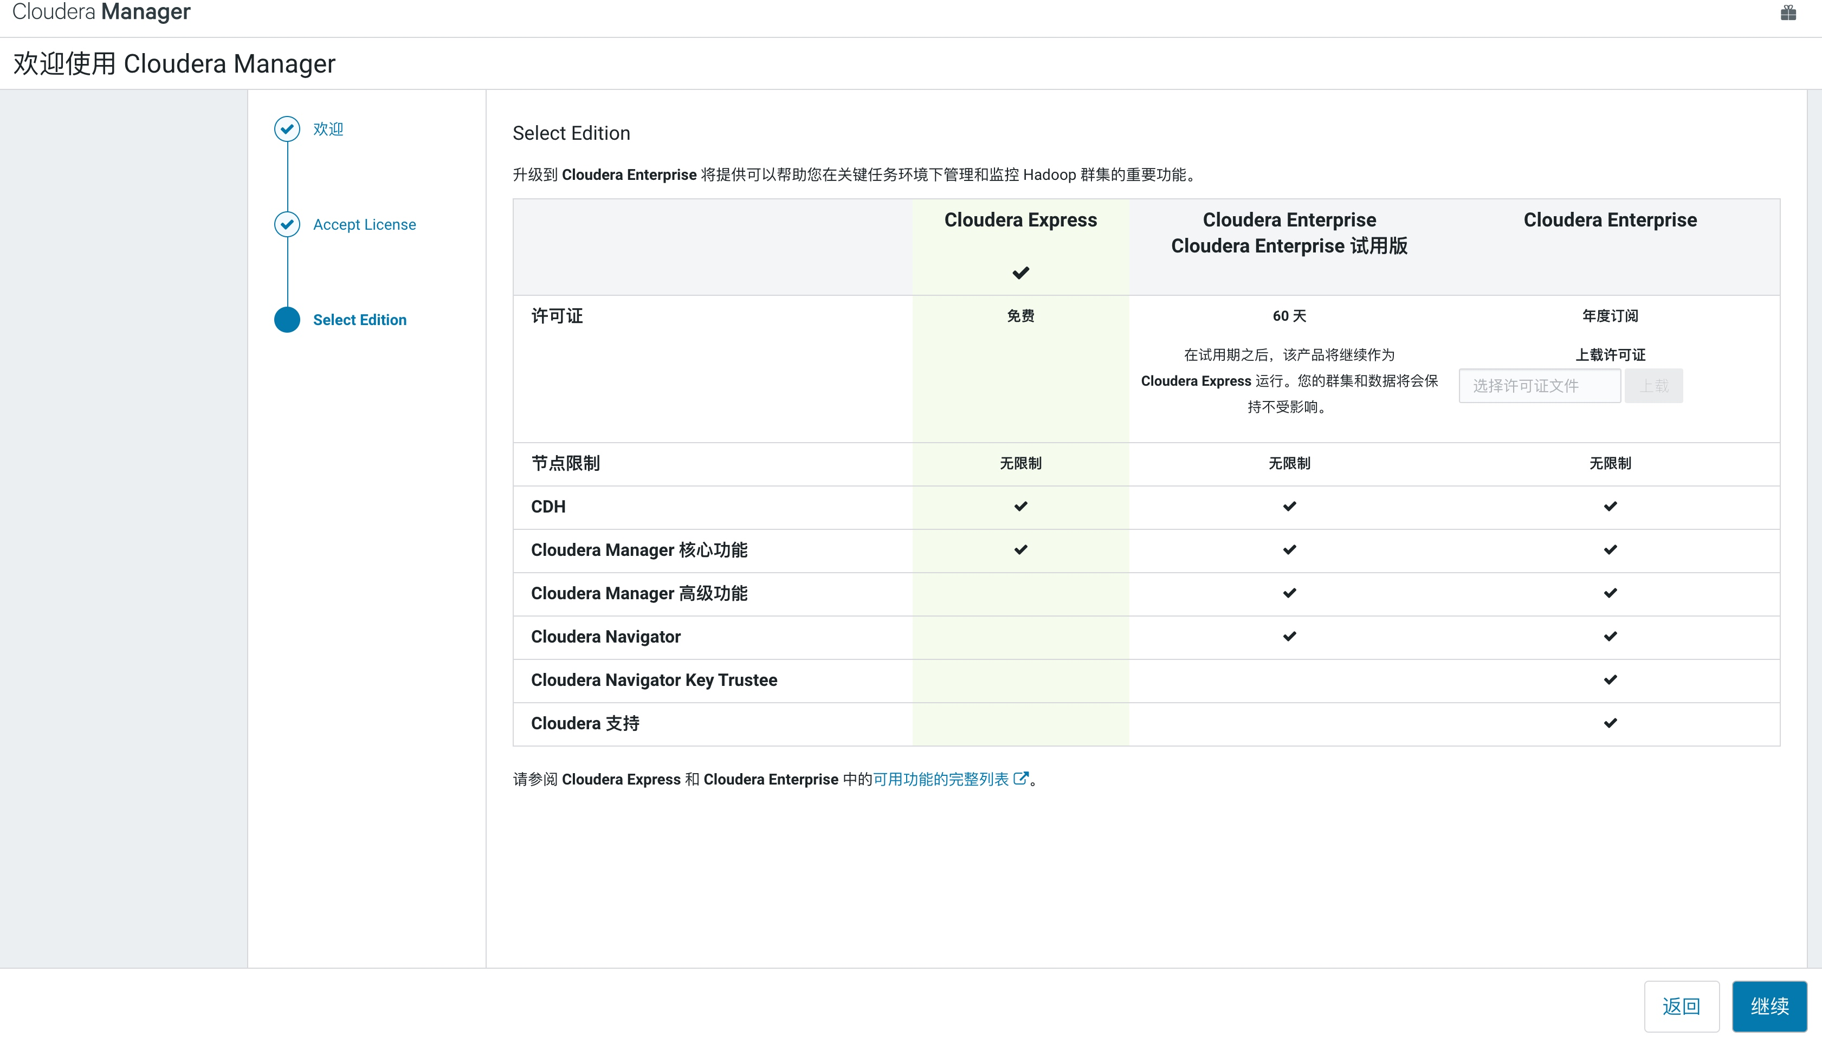Click 高级功能 checkmark in Cloudera Enterprise column
Image resolution: width=1822 pixels, height=1037 pixels.
click(1610, 593)
